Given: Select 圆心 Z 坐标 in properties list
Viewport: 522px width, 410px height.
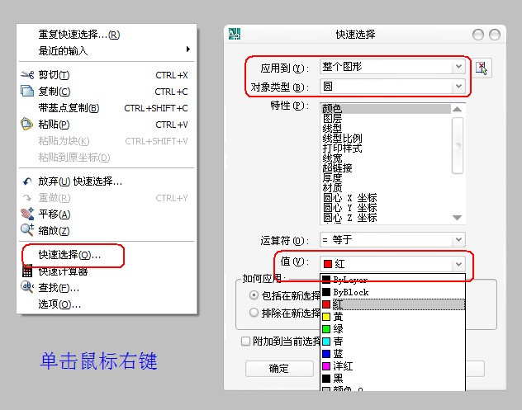Looking at the screenshot, I should click(386, 218).
